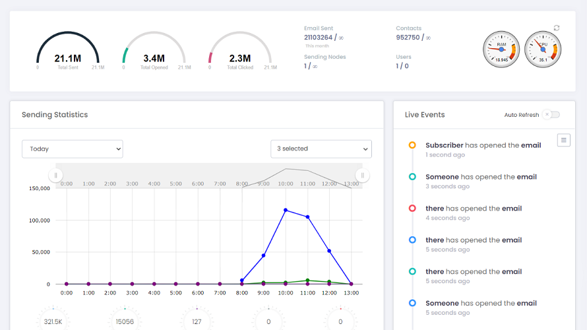This screenshot has width=587, height=330.
Task: Click right range handle on chart navigator
Action: [361, 175]
